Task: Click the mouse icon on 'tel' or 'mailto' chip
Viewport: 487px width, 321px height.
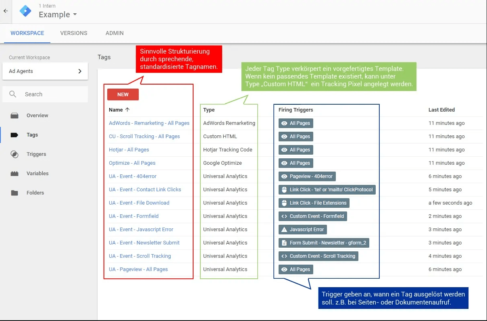Action: 284,190
